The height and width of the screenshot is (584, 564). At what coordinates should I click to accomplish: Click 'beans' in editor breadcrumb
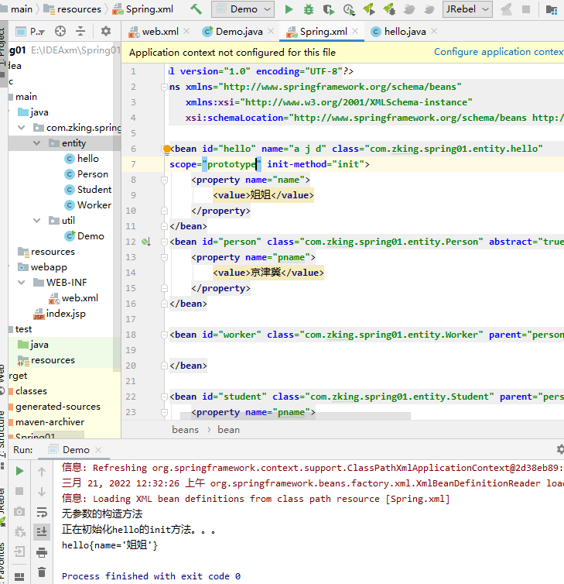(185, 430)
